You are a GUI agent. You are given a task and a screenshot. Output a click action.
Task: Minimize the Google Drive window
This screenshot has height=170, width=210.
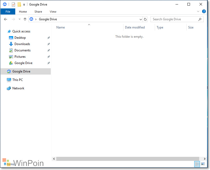click(177, 4)
